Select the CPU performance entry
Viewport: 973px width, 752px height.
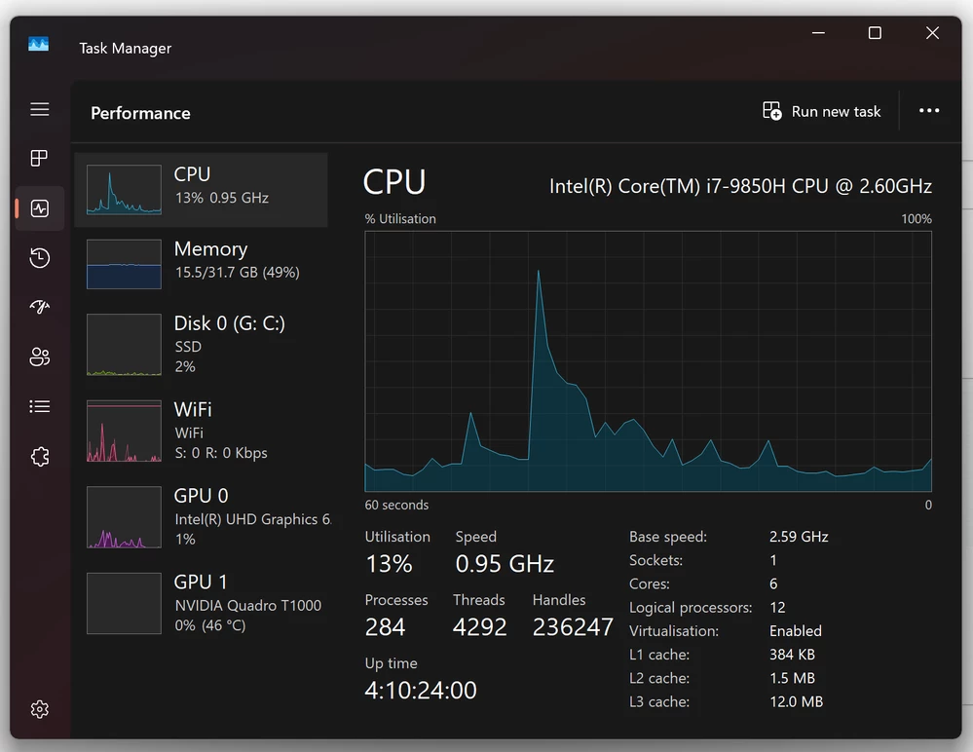[201, 190]
